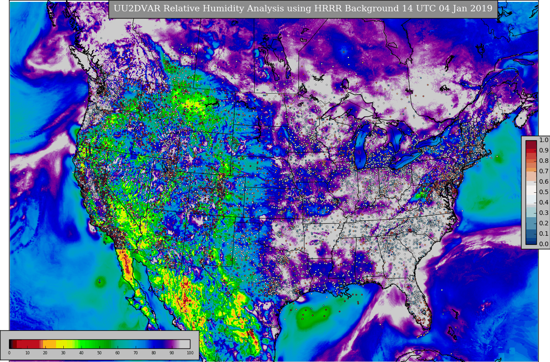Click the 100 tick label on the humidity colorbar
Viewport: 550px width, 362px height.
(x=190, y=353)
